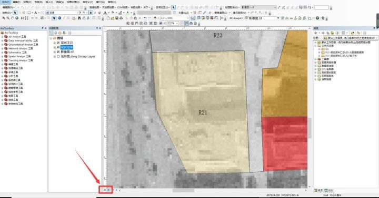The image size is (379, 198).
Task: Activate the Pan hand tool
Action: click(12, 18)
